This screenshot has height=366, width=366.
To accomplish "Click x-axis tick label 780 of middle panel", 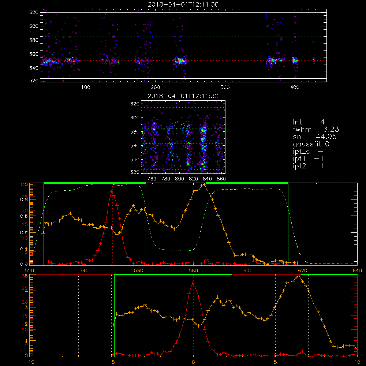I will (x=166, y=179).
